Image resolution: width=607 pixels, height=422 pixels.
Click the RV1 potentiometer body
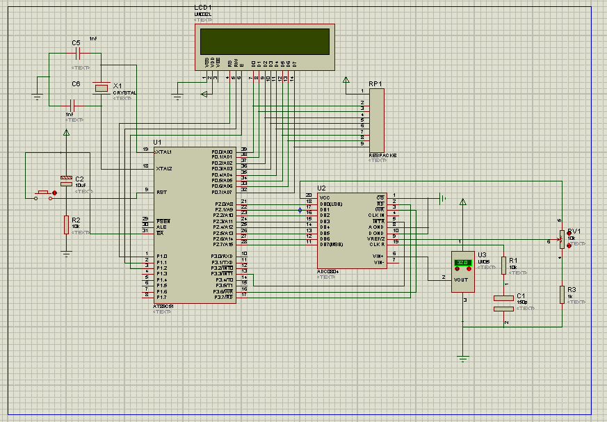click(561, 238)
